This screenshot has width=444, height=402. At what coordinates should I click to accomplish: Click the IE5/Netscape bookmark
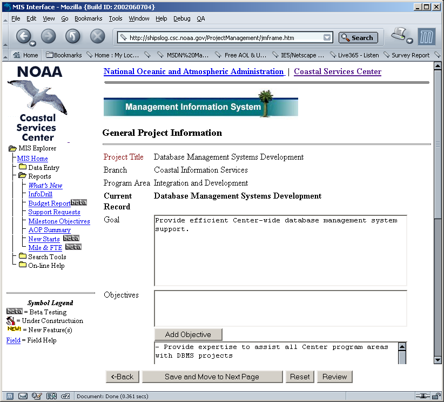point(298,55)
